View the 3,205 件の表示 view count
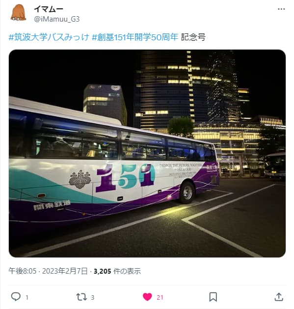 click(x=117, y=271)
